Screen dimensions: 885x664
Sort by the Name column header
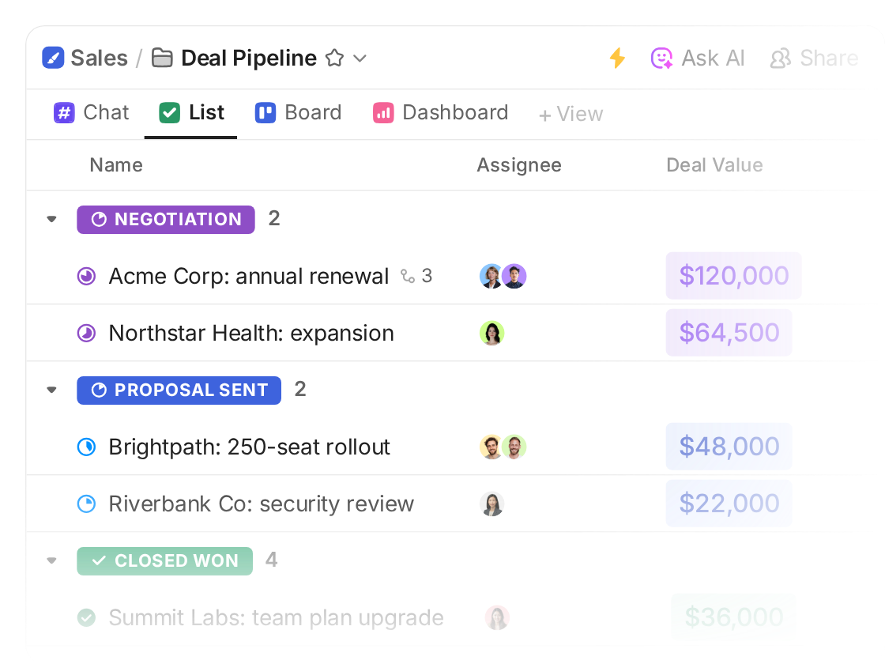[116, 165]
